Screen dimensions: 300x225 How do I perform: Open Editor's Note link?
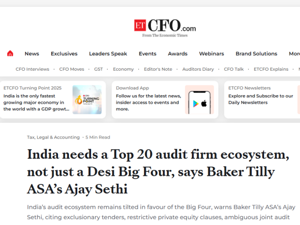tap(158, 69)
